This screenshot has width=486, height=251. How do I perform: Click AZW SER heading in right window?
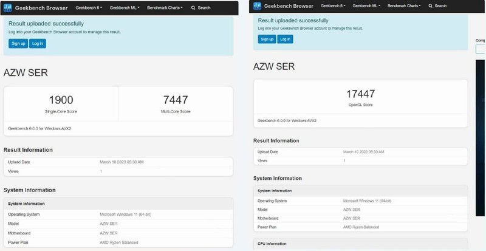274,66
